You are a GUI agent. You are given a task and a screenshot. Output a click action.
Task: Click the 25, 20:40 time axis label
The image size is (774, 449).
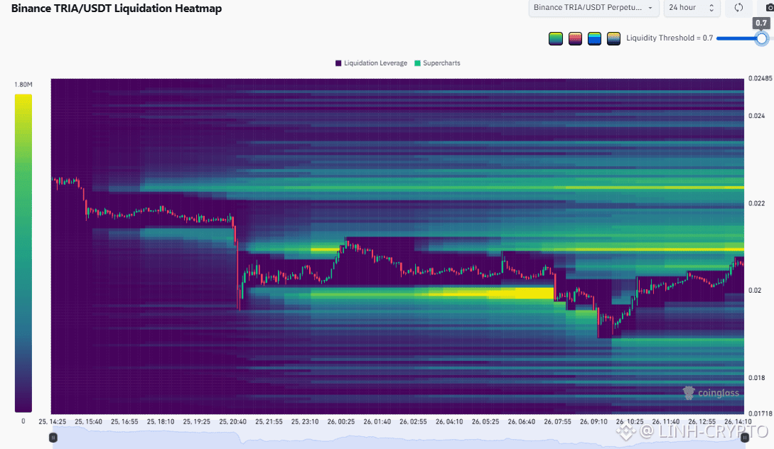pos(233,422)
